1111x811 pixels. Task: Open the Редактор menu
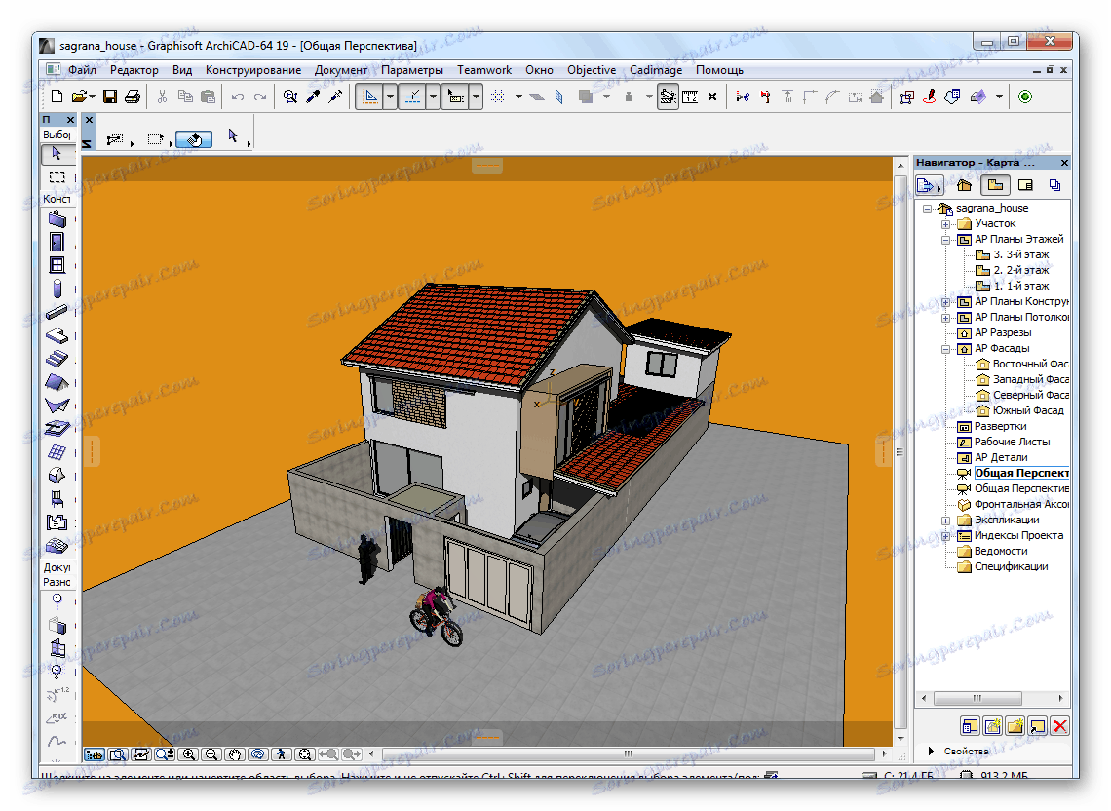pos(134,70)
